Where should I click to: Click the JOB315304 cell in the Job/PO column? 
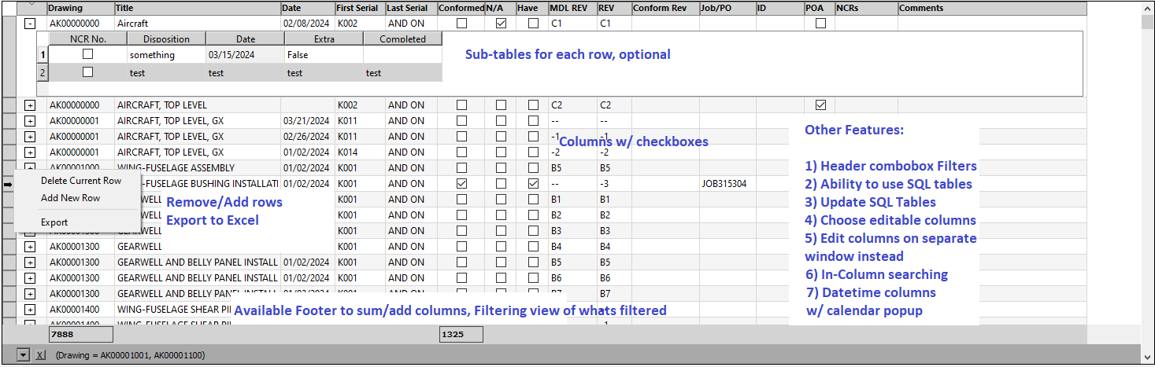727,184
